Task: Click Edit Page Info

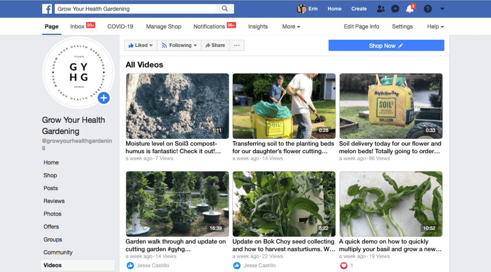Action: 361,26
